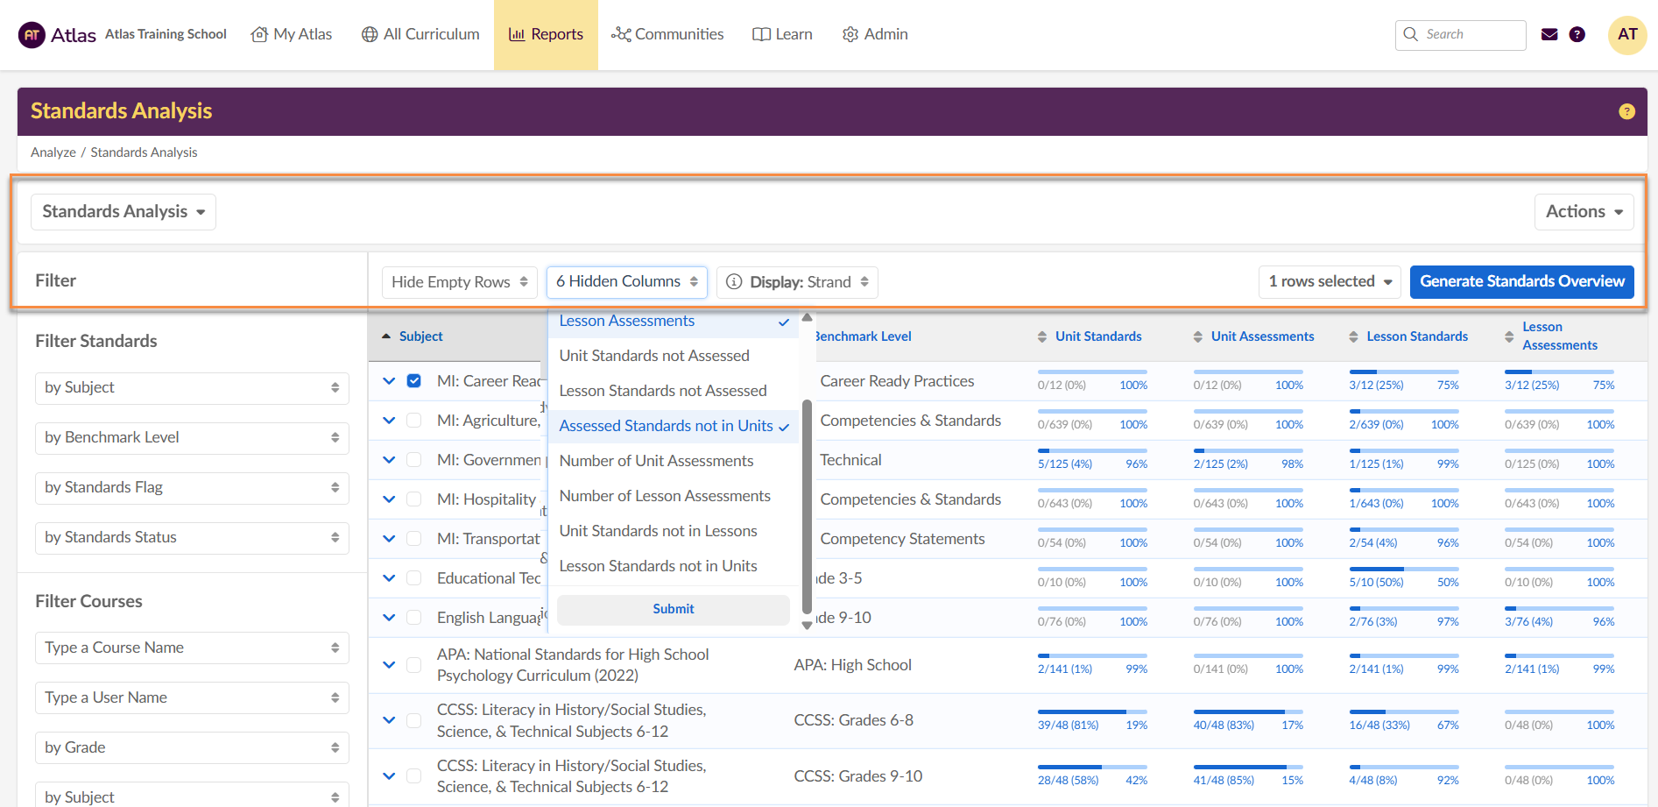Select Unit Standards not Assessed option
This screenshot has height=807, width=1658.
[654, 356]
